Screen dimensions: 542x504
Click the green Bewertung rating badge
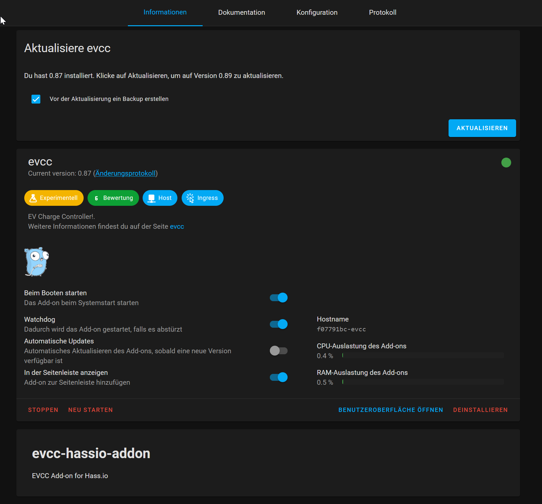point(113,198)
